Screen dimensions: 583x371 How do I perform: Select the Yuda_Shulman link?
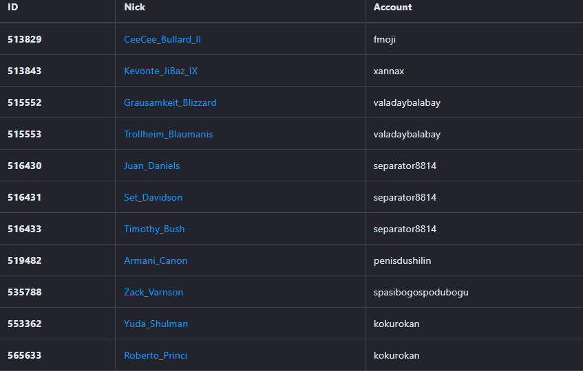point(156,324)
